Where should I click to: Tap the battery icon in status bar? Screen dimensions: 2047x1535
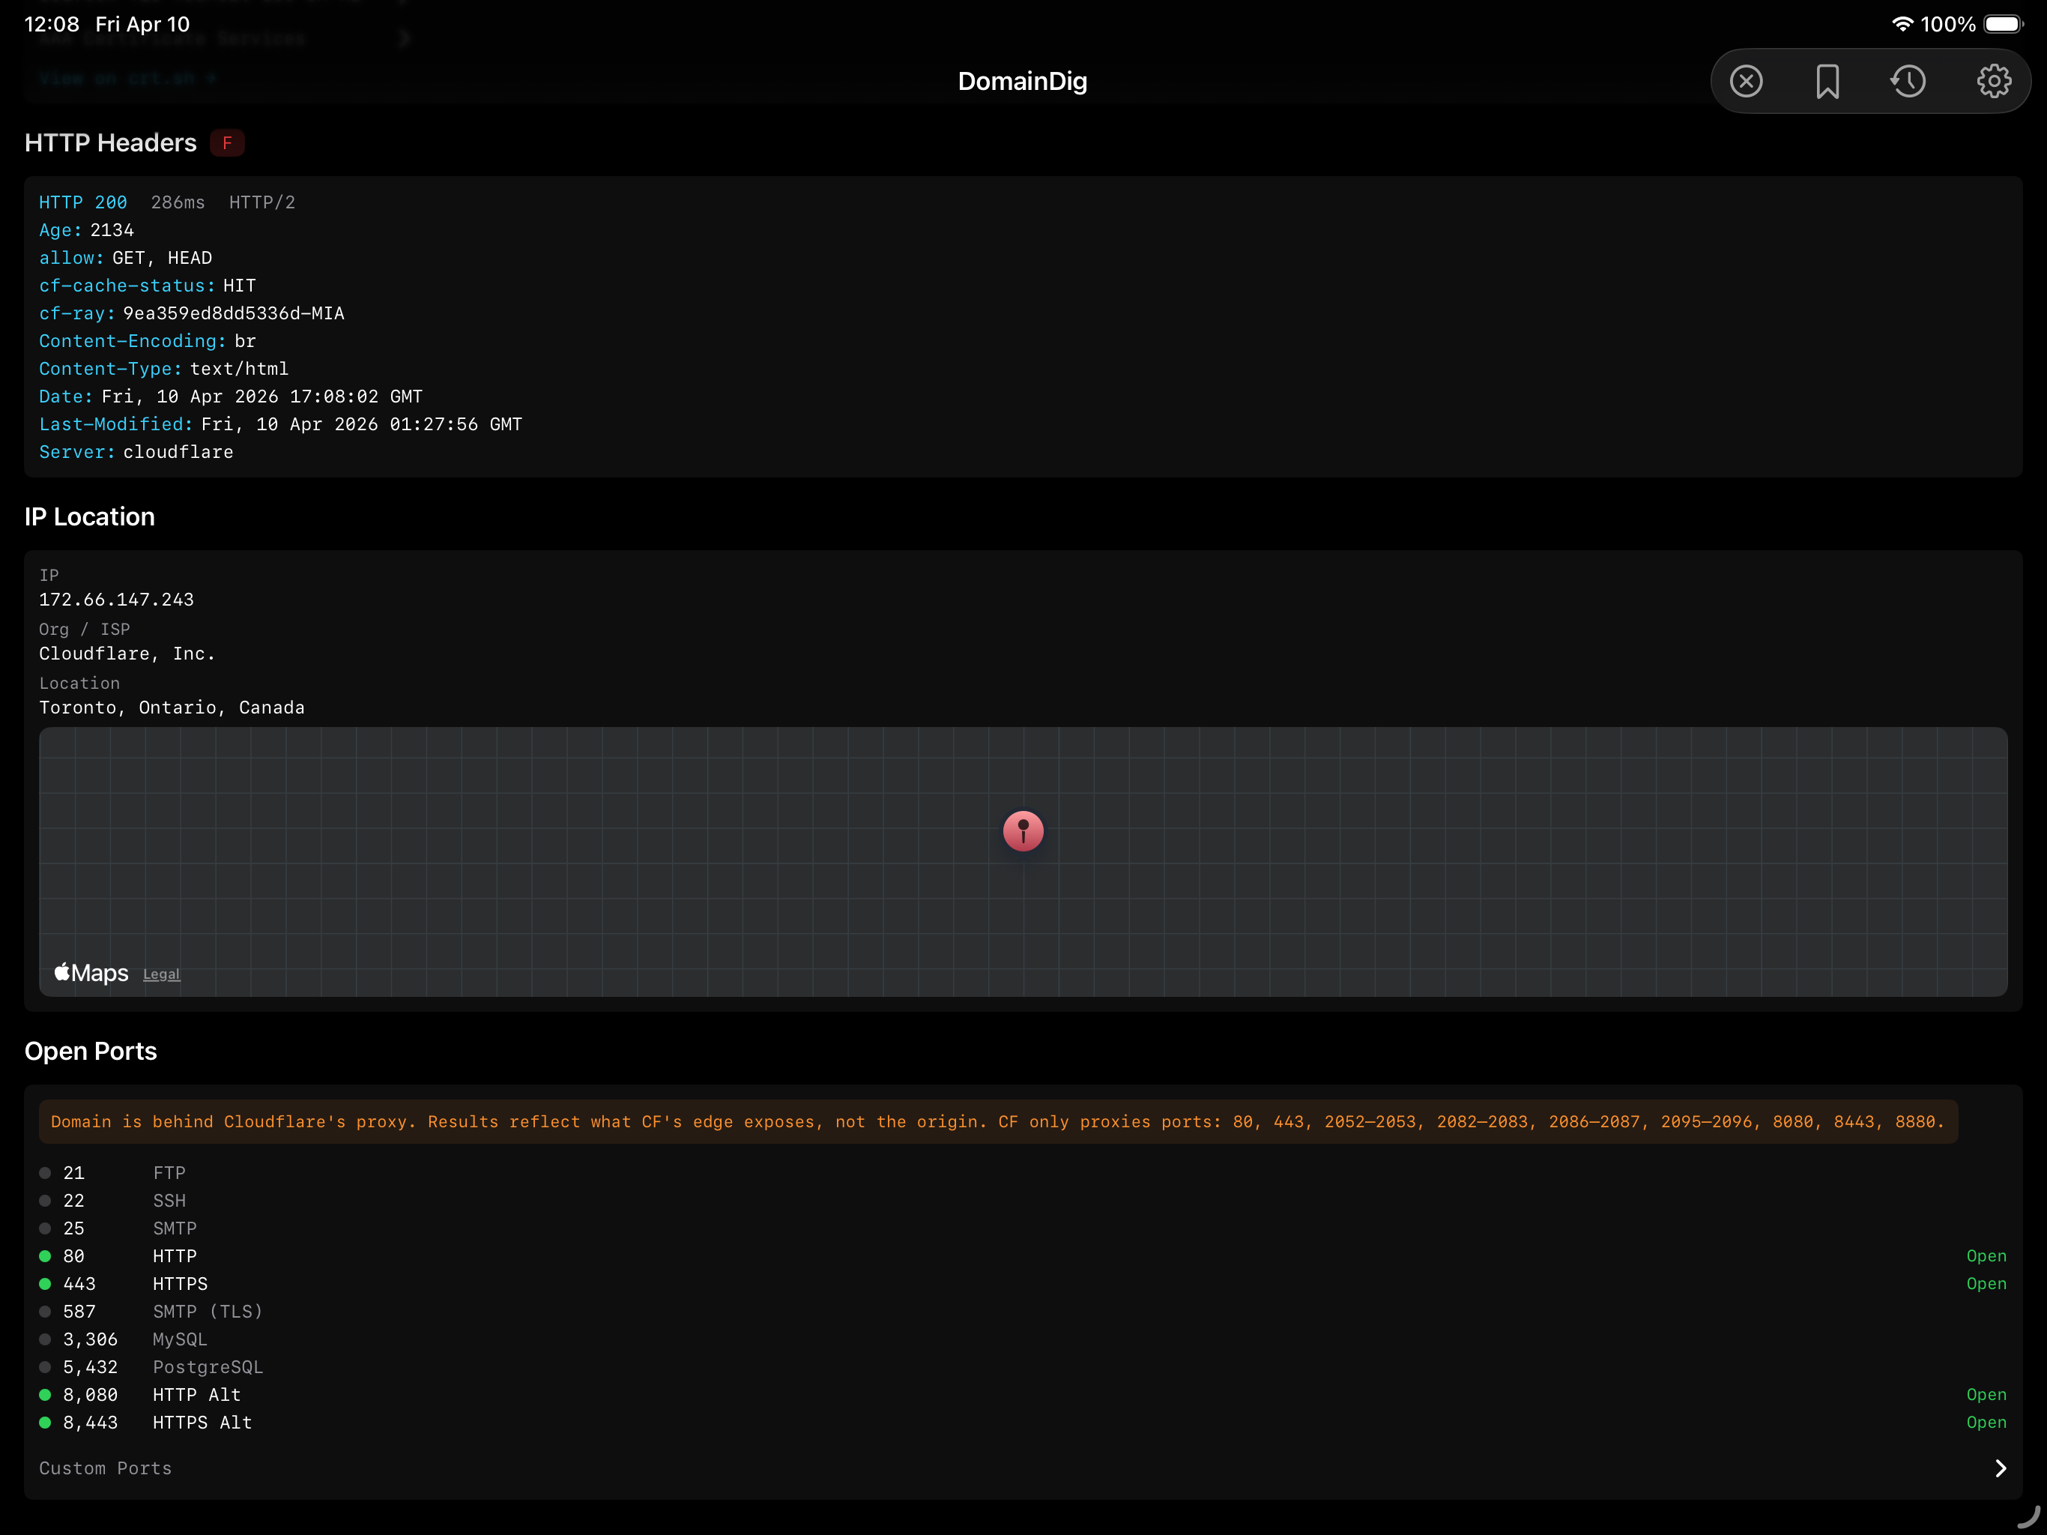(2004, 24)
